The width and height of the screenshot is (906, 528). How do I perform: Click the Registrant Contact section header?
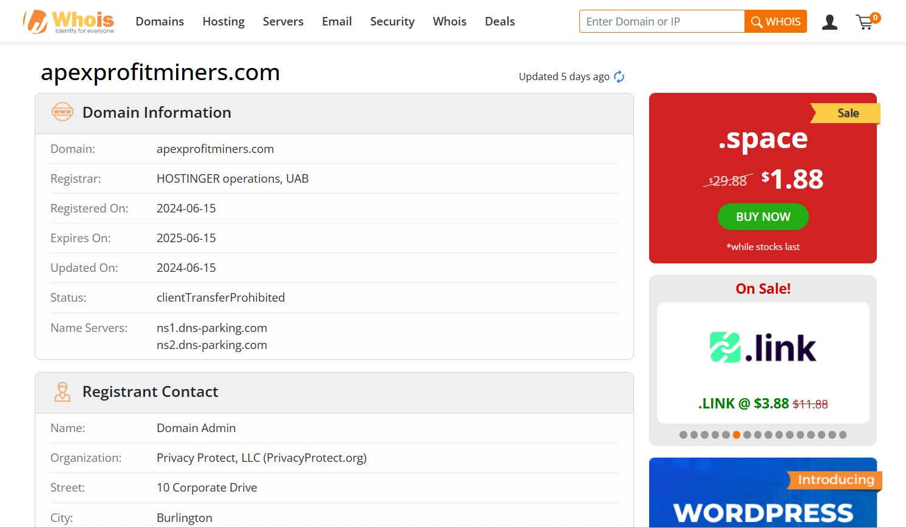click(334, 393)
